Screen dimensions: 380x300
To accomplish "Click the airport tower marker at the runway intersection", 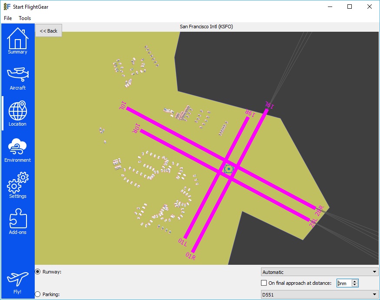I will 228,169.
